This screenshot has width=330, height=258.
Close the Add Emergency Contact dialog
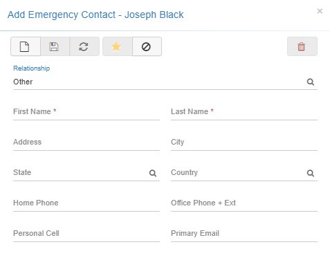tap(320, 11)
